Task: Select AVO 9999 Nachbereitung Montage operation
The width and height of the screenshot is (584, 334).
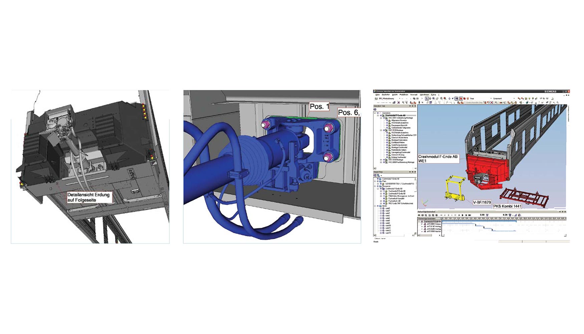Action: pos(401,162)
